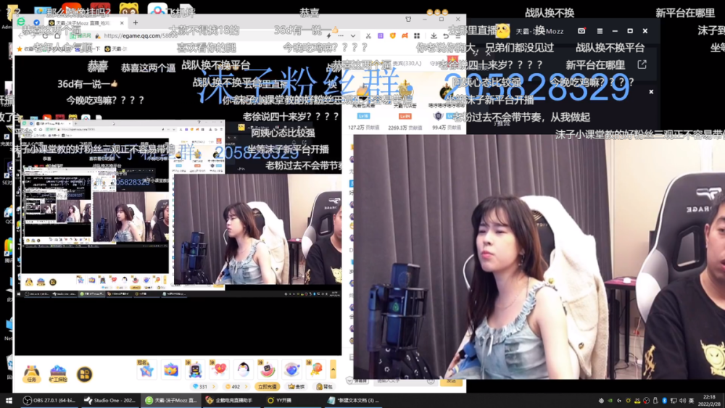Open the bookmarks star in bookmarks bar
Viewport: 725px width, 408px height.
pos(20,49)
